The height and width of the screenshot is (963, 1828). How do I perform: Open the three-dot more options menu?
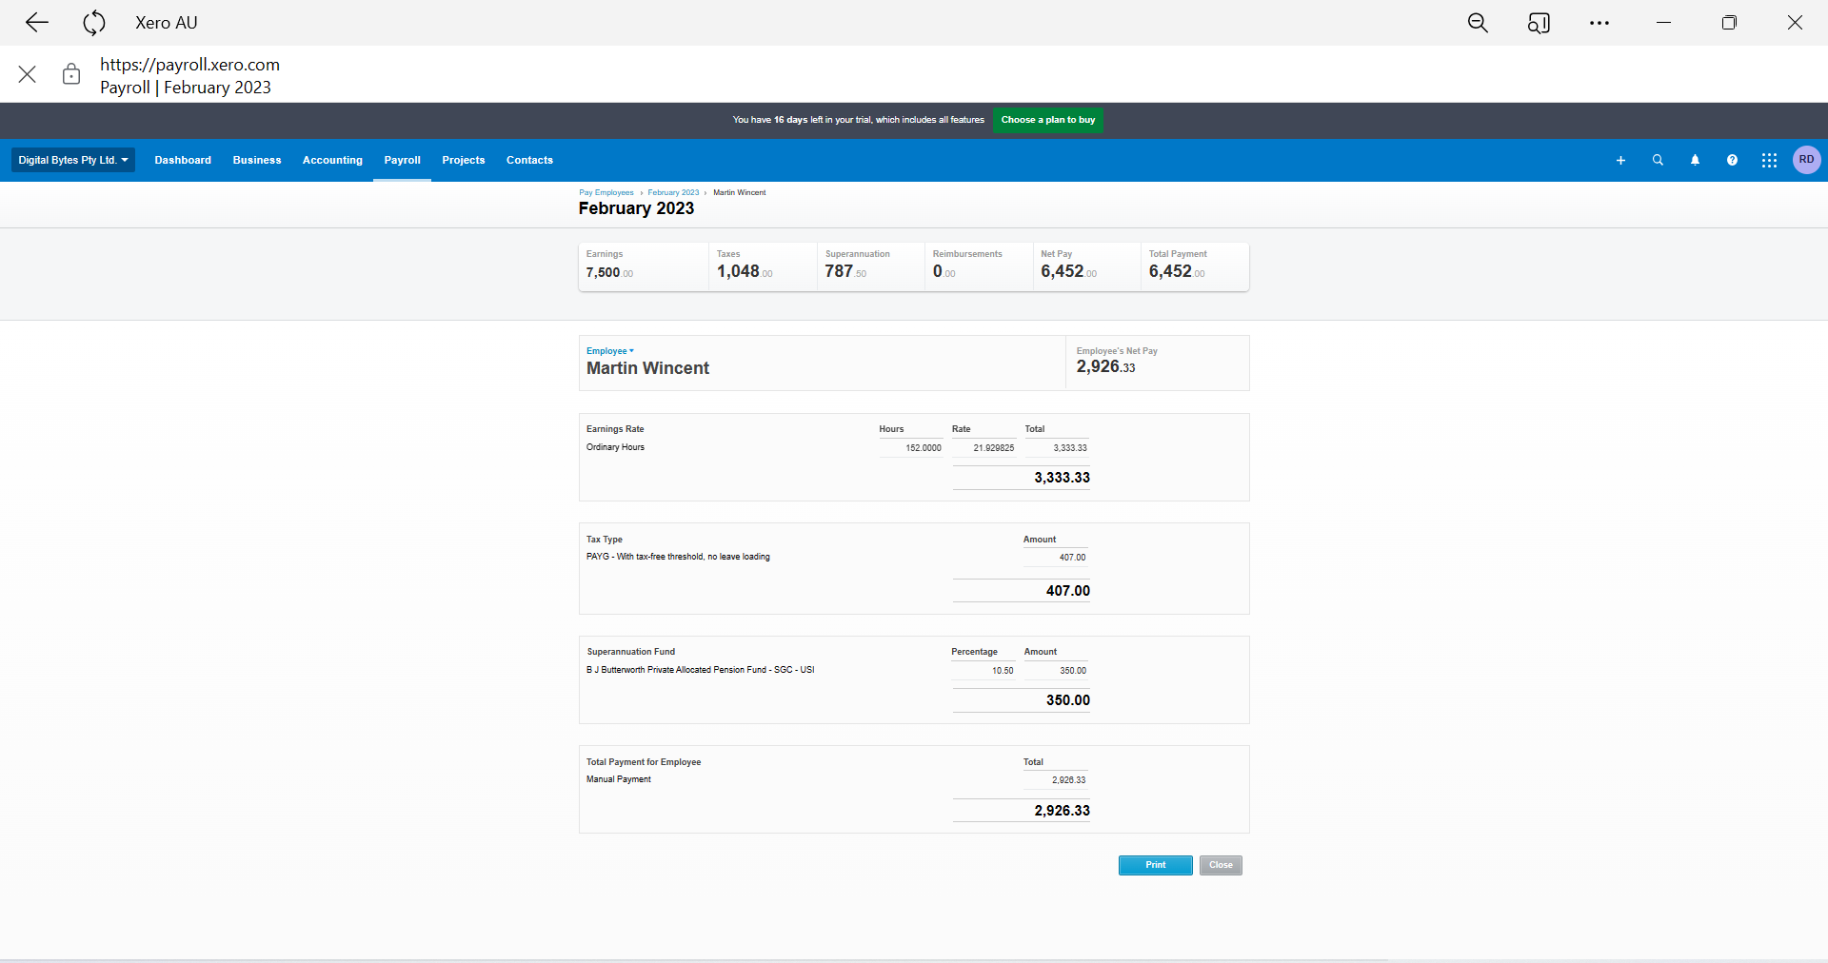(1599, 23)
